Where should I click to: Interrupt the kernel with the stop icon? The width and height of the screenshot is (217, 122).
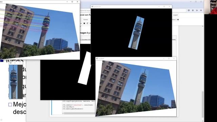84,23
